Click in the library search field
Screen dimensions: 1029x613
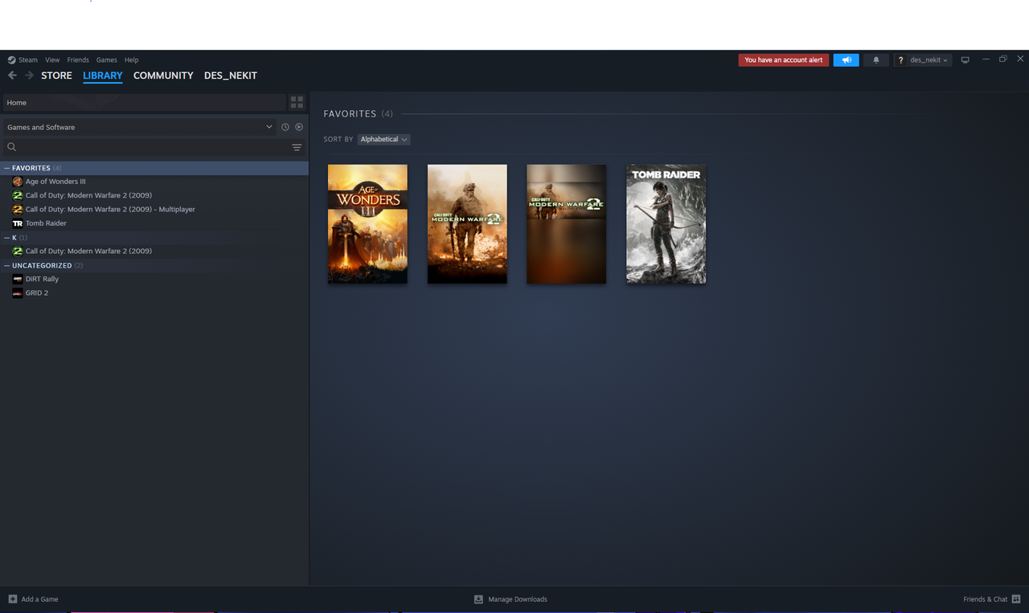click(153, 147)
